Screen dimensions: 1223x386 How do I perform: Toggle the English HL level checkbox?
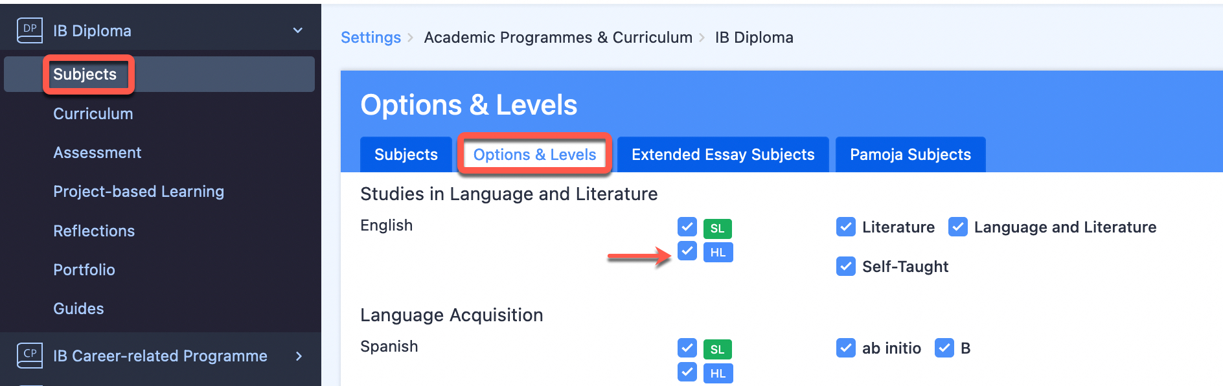pos(687,251)
